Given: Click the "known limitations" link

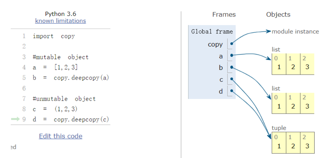Looking at the screenshot, I should click(60, 21).
